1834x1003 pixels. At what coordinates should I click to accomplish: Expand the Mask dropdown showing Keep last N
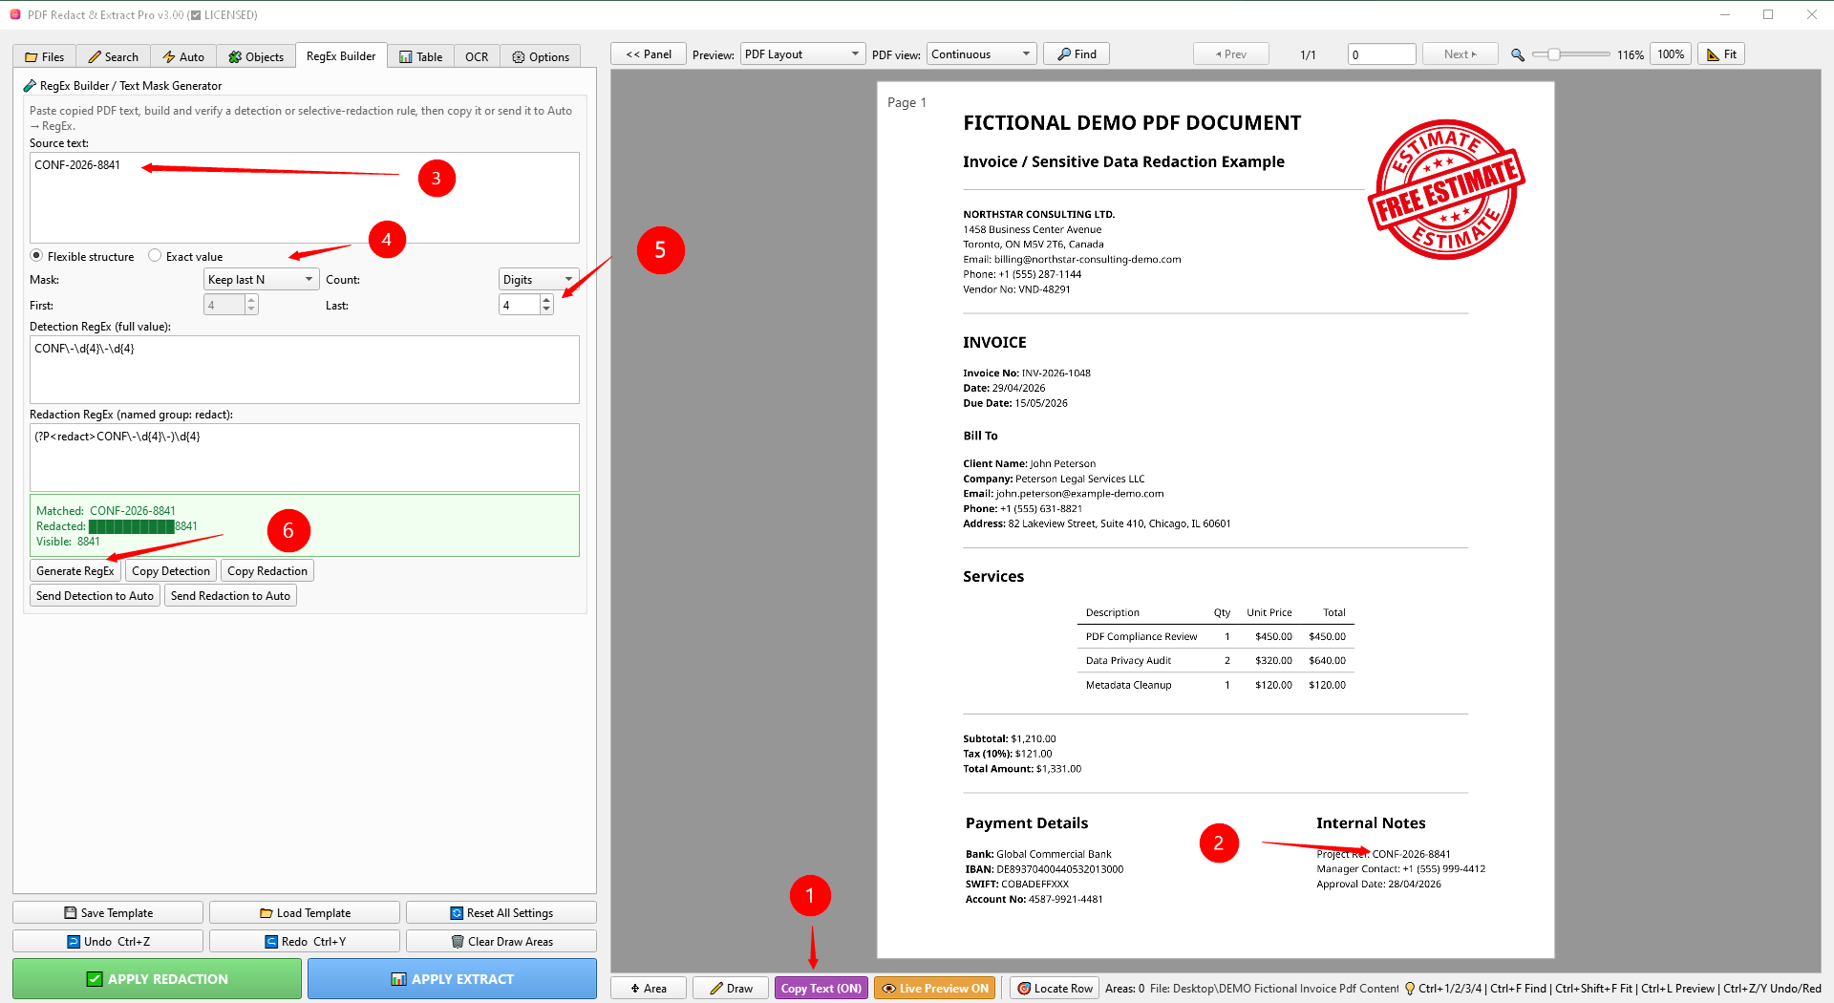(261, 279)
